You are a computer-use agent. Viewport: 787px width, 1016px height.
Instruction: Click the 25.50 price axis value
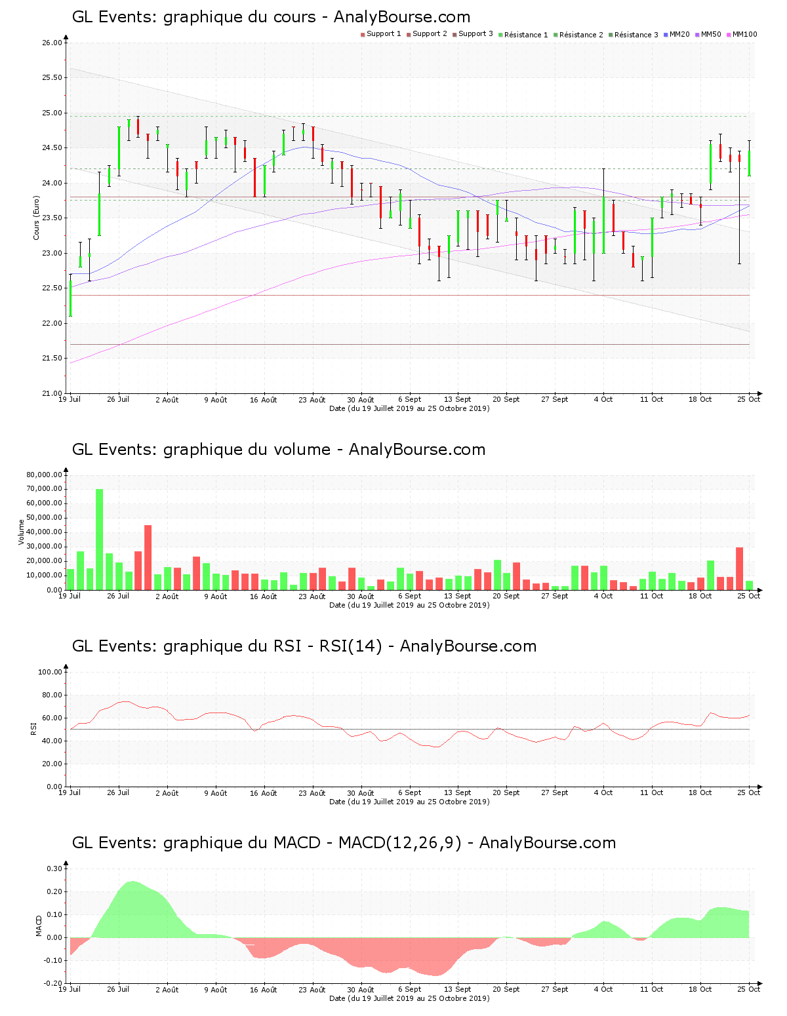click(x=52, y=78)
